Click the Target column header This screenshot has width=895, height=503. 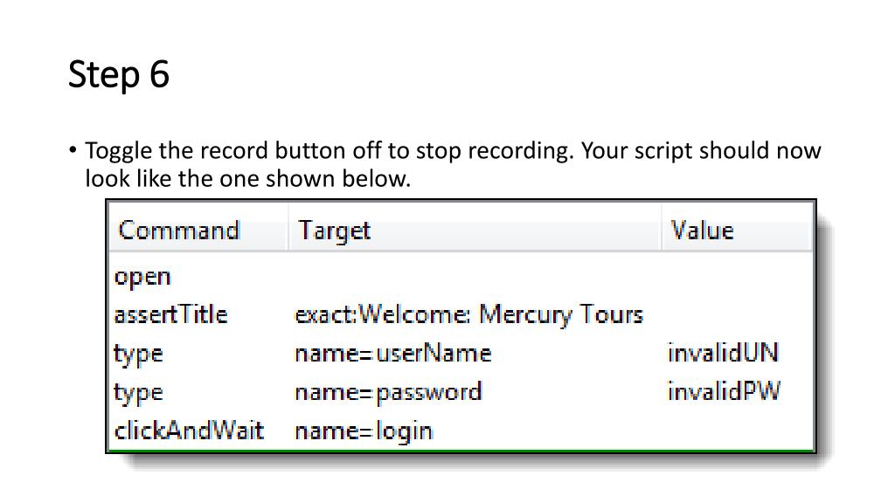click(334, 231)
